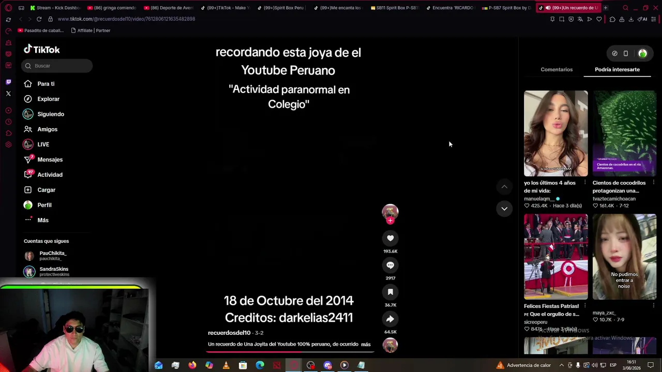Open a new browser tab
The height and width of the screenshot is (372, 662).
tap(605, 8)
